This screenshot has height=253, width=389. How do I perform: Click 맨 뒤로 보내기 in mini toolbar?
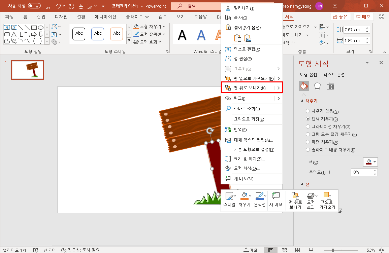click(295, 201)
